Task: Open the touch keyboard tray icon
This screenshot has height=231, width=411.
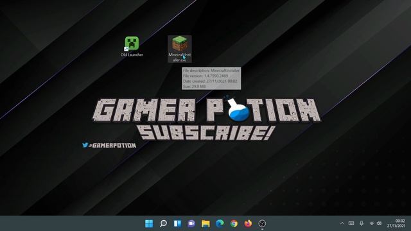Action: (x=351, y=223)
